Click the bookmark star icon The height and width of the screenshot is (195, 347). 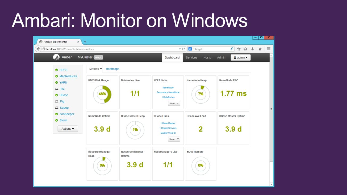pyautogui.click(x=239, y=49)
